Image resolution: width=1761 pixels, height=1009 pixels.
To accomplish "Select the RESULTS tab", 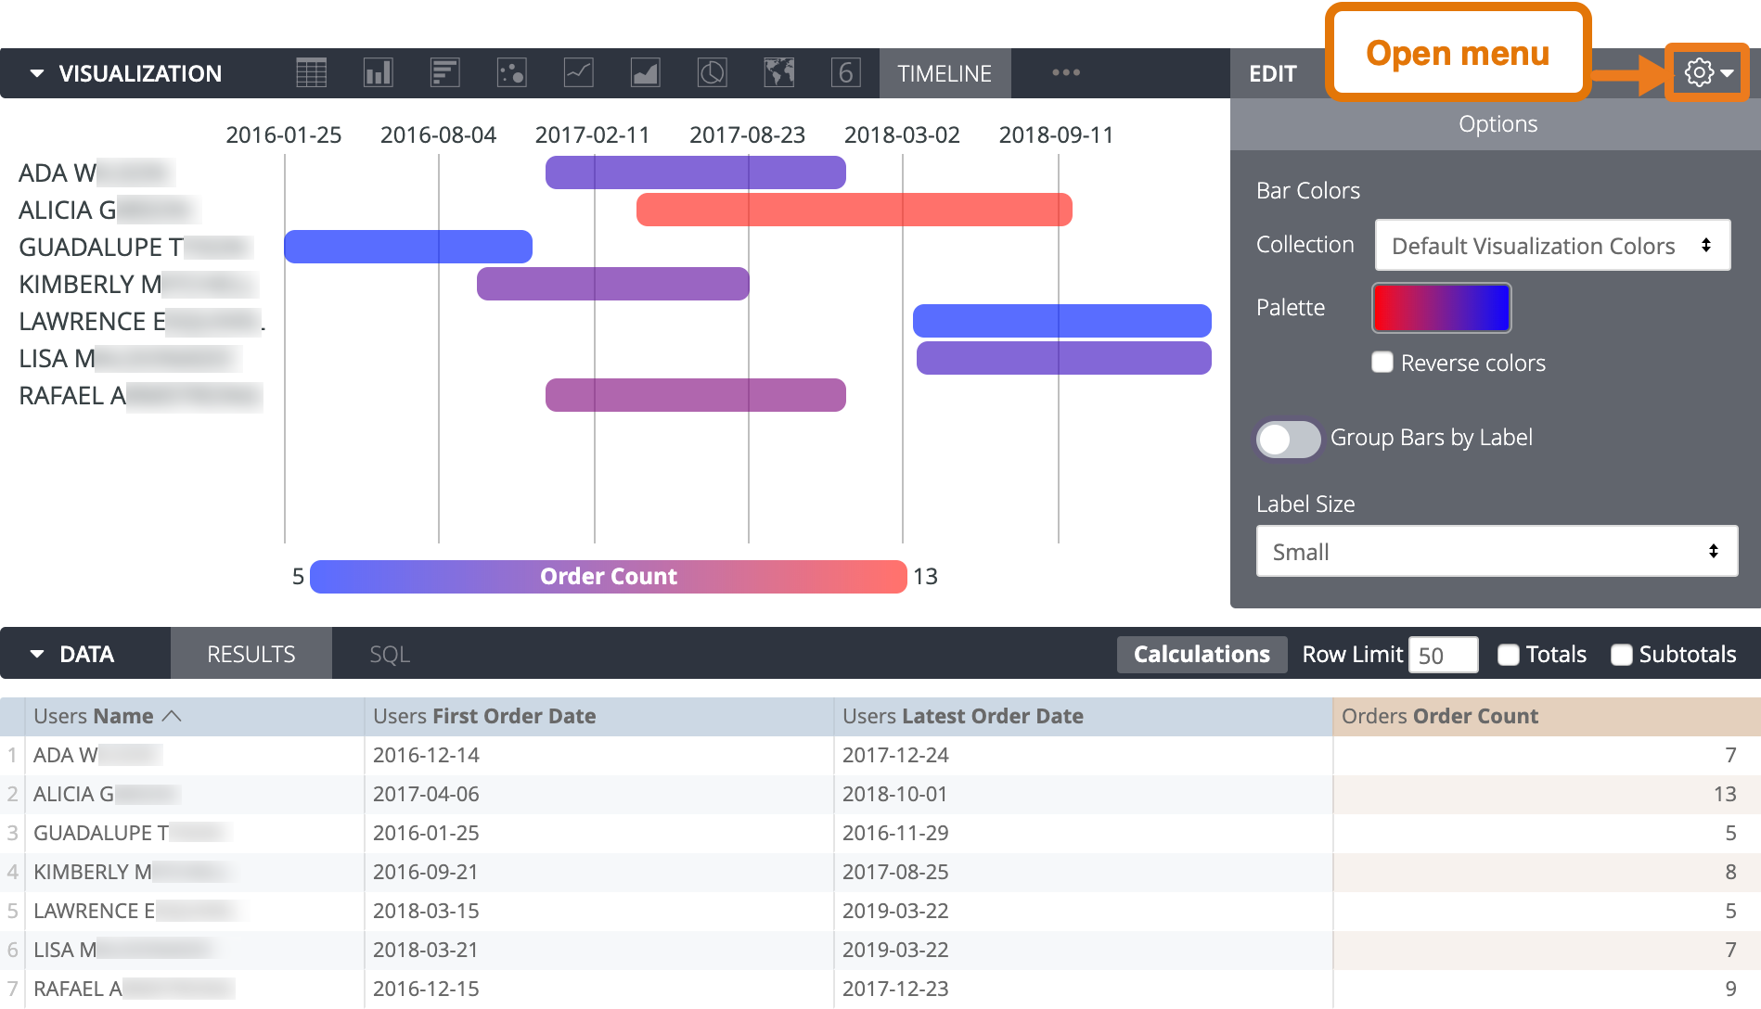I will click(x=251, y=653).
